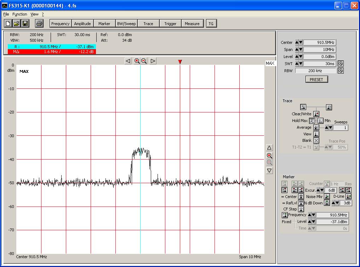Click the horizontal zoom in magnifier above graph
This screenshot has width=360, height=267.
pos(137,61)
